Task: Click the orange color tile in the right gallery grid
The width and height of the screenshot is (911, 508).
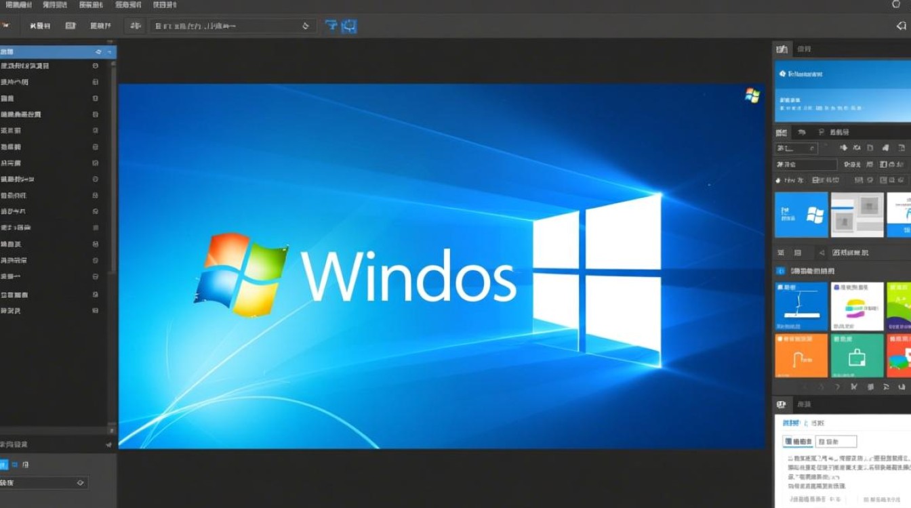Action: (x=801, y=355)
